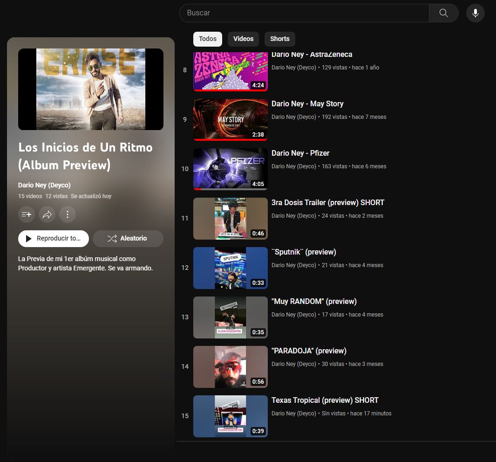Open Sputnik preview thumbnail
The image size is (496, 462).
(231, 268)
